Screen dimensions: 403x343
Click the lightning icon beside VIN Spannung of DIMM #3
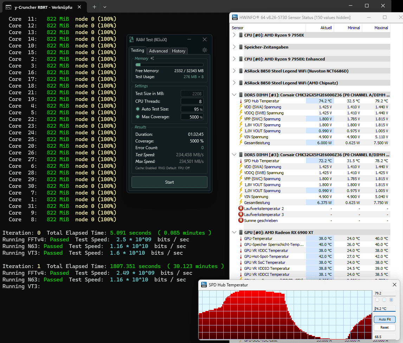[x=241, y=197]
